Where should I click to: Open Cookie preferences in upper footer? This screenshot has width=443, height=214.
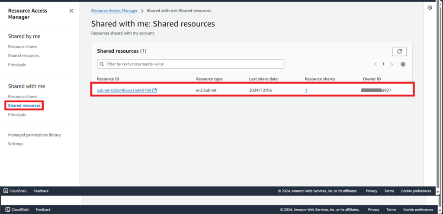[416, 191]
